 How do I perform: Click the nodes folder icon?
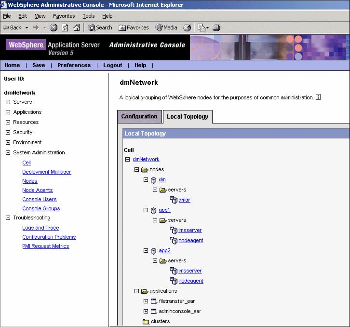pyautogui.click(x=145, y=170)
